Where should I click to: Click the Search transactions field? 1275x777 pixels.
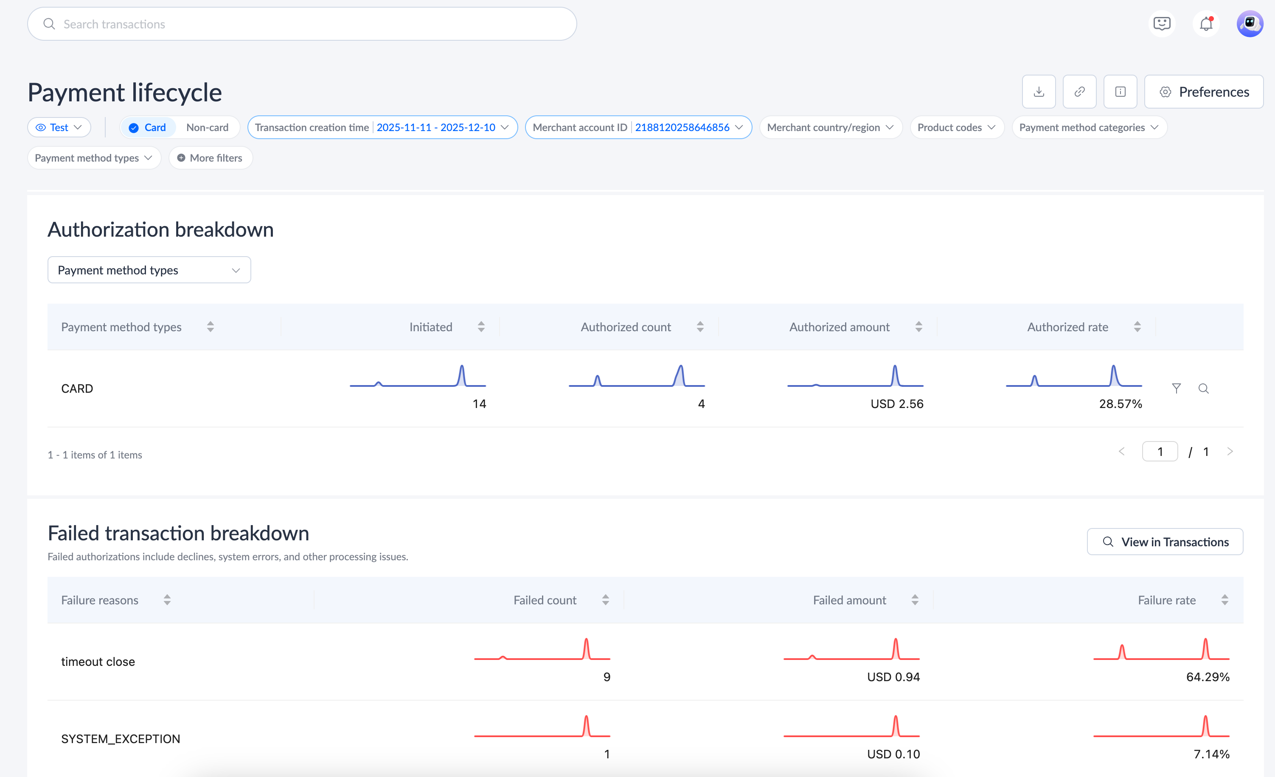[302, 24]
